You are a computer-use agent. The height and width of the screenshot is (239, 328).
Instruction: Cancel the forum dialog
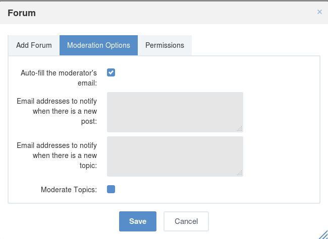coord(186,221)
